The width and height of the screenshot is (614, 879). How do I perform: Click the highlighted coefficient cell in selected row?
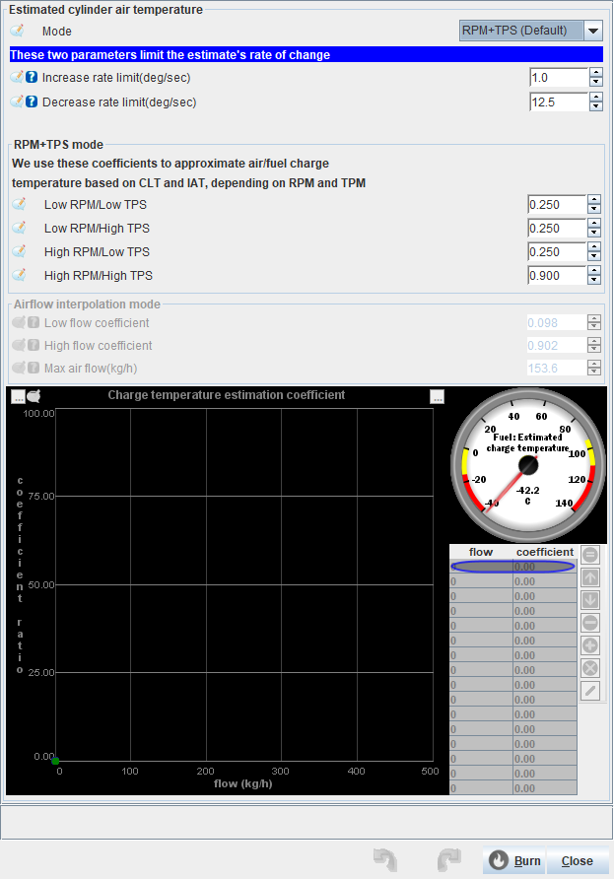click(544, 567)
